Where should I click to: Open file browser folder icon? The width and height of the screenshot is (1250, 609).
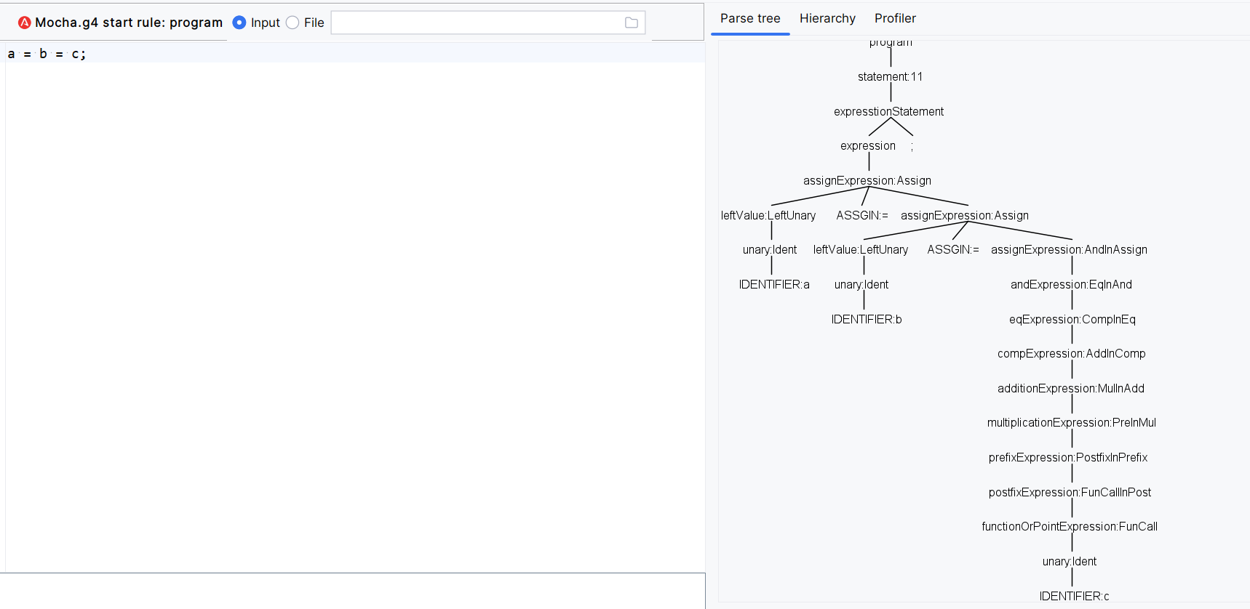tap(632, 23)
